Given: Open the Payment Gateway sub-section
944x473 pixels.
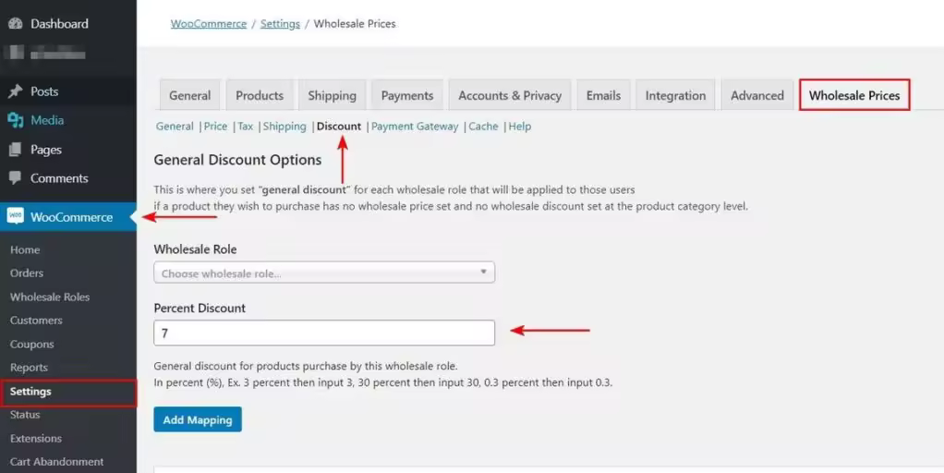Looking at the screenshot, I should (415, 127).
